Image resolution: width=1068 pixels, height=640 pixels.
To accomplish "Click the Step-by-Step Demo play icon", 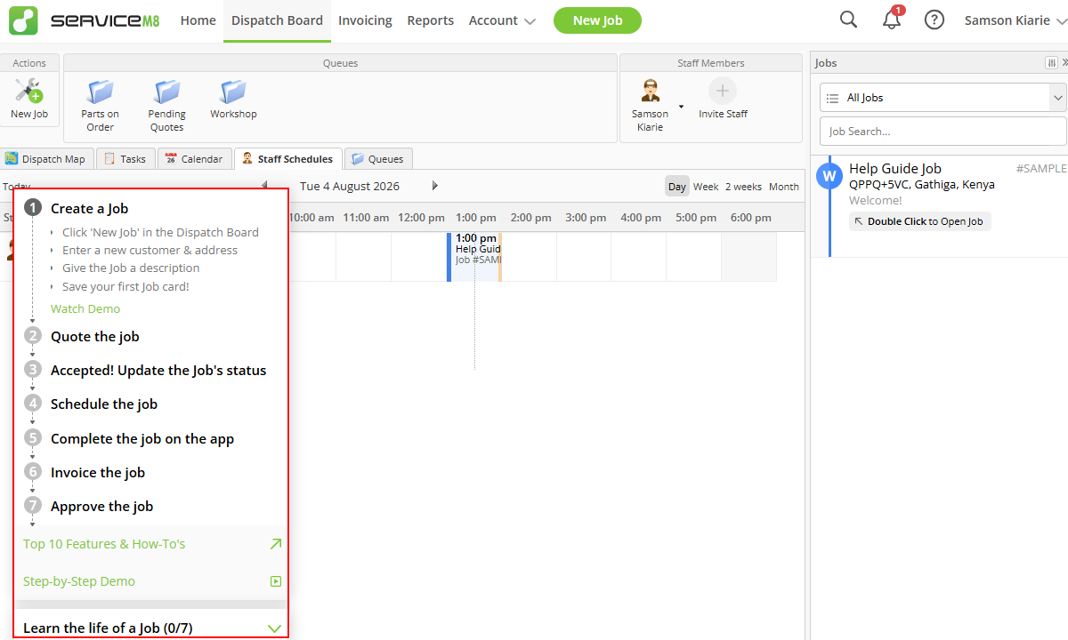I will pos(276,581).
